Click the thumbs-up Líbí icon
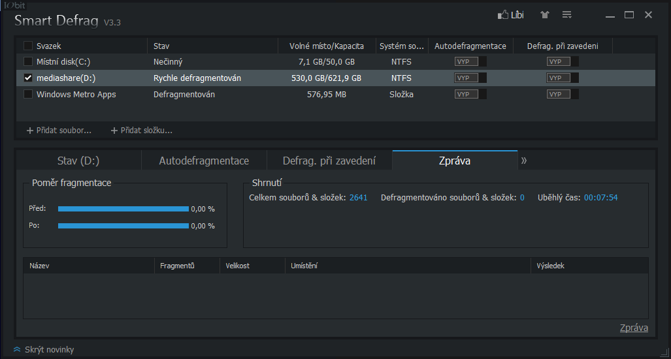 click(x=503, y=14)
